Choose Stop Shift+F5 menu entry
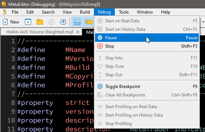The height and width of the screenshot is (132, 205). point(147,46)
